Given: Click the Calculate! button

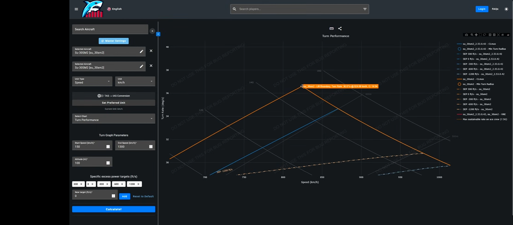Looking at the screenshot, I should click(114, 209).
